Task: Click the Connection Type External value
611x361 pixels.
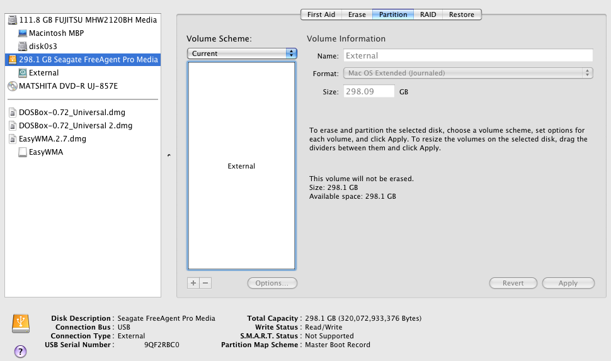Action: tap(131, 336)
